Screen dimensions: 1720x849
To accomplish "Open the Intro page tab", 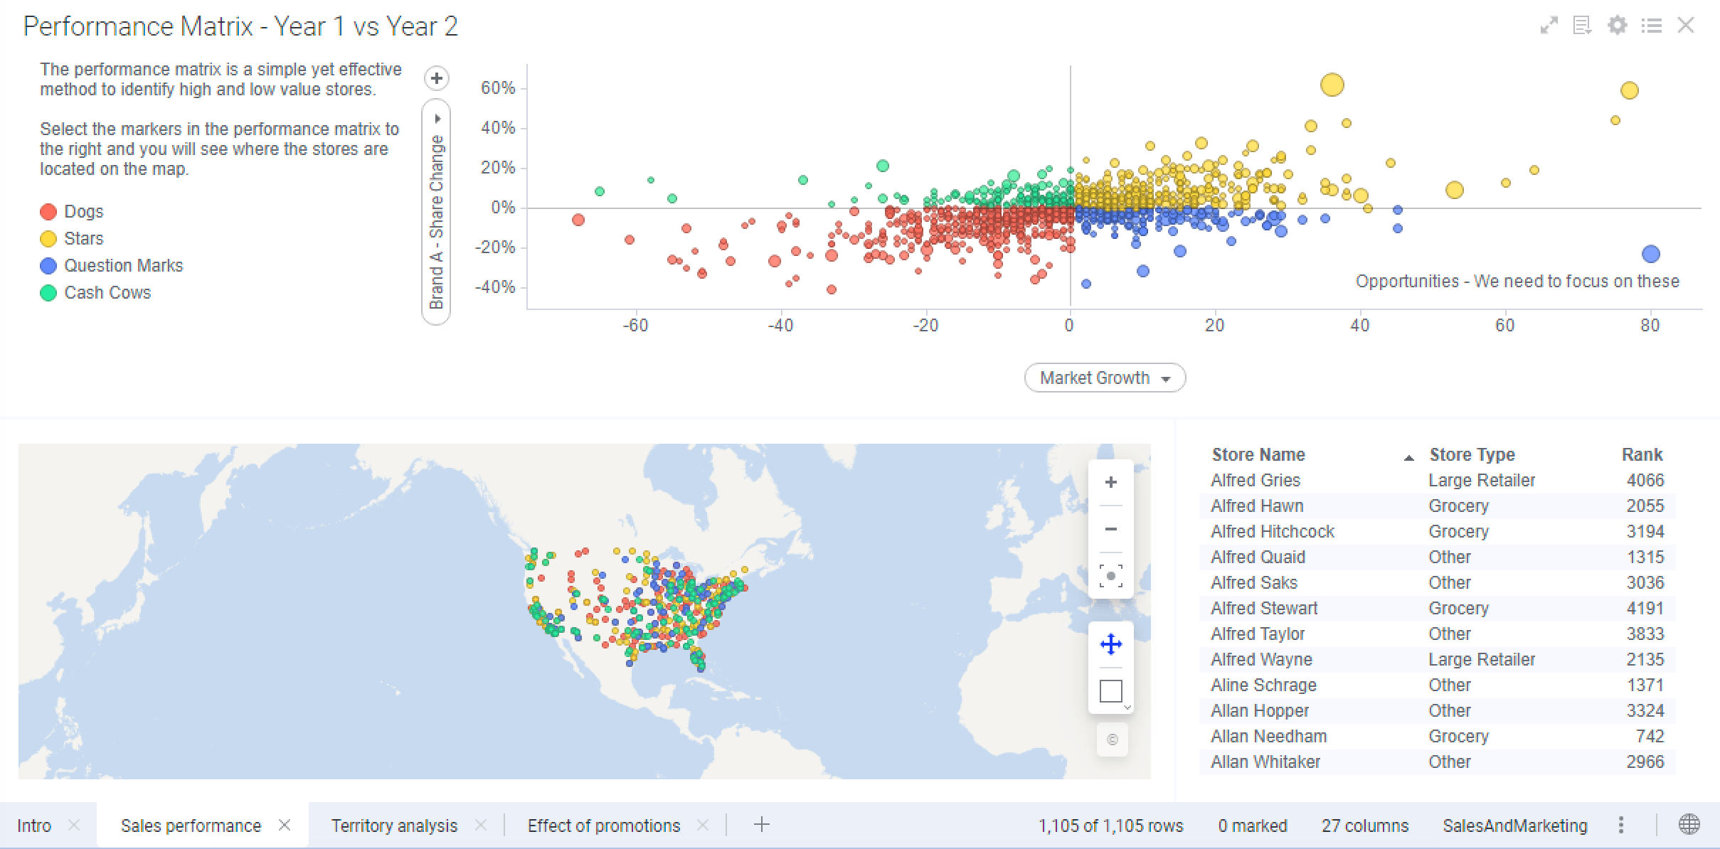I will coord(33,825).
